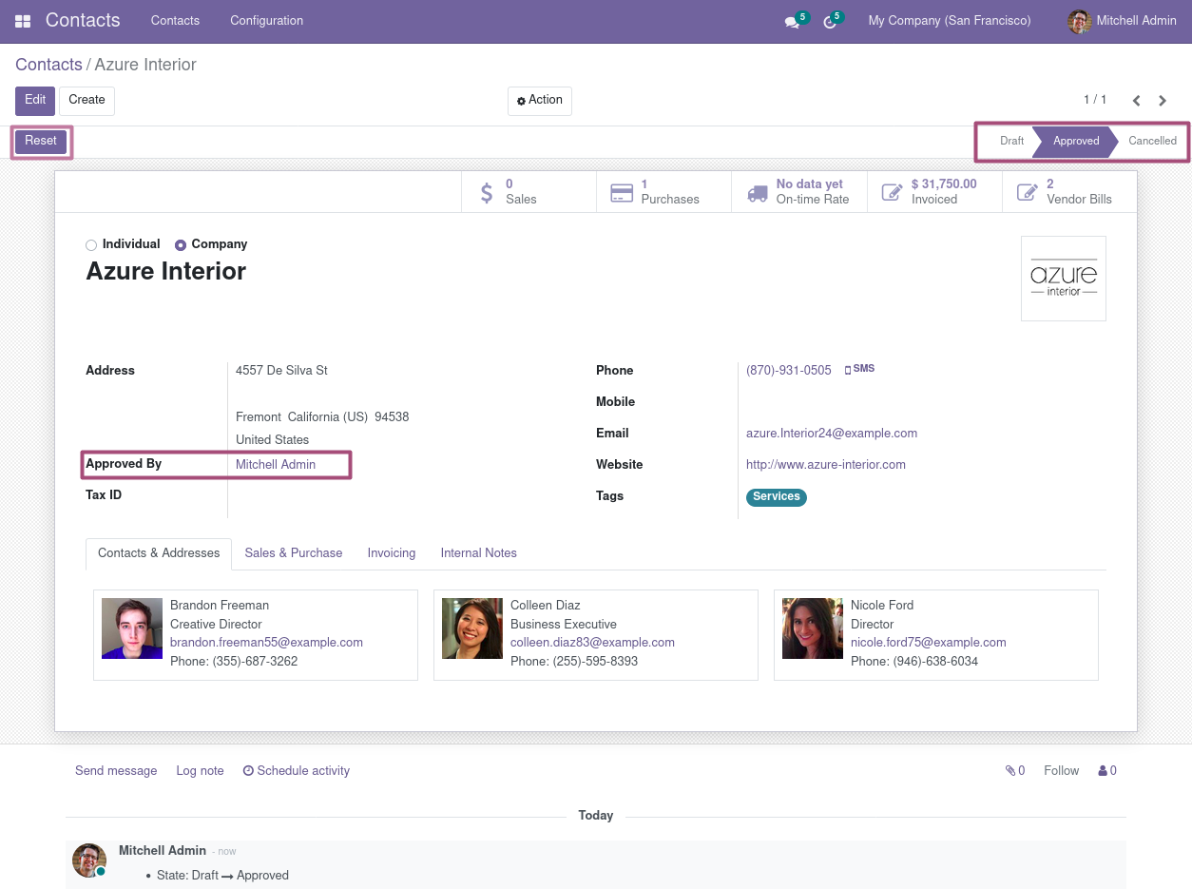1192x889 pixels.
Task: Click the $ 31,750.00 Invoiced amount
Action: pos(944,184)
